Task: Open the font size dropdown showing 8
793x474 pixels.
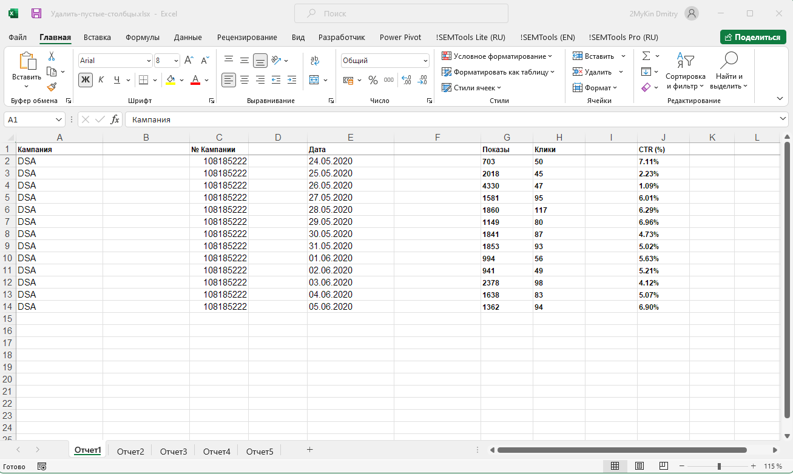Action: (x=177, y=61)
